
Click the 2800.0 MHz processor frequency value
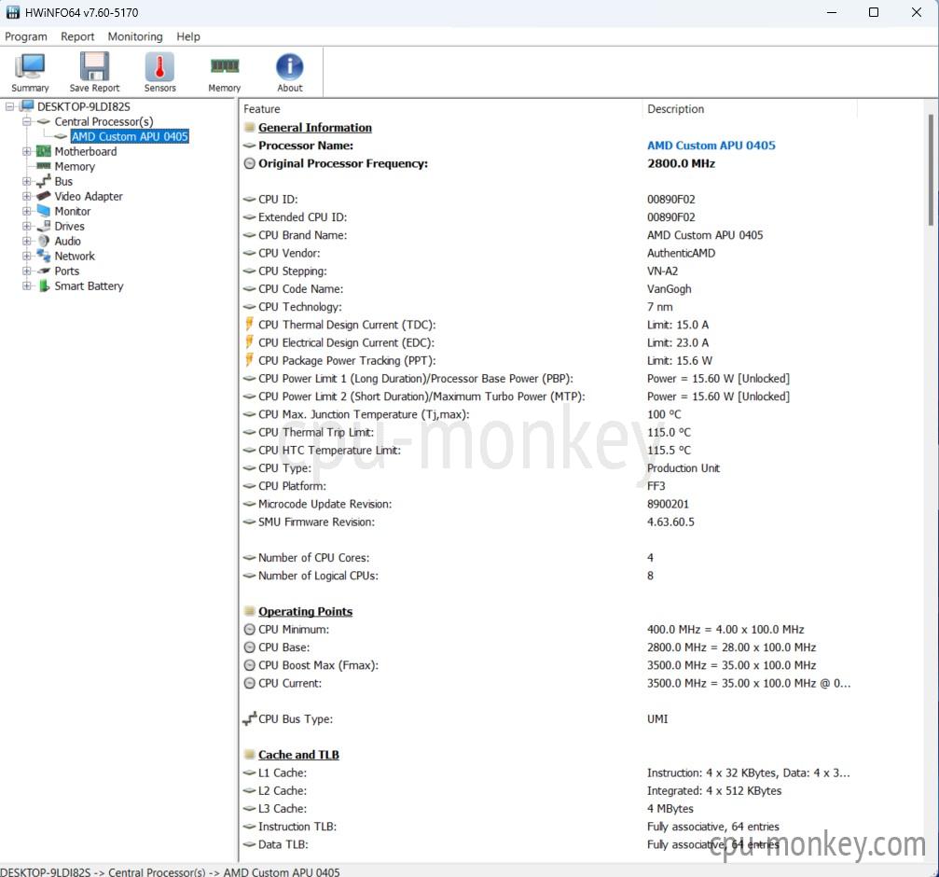point(681,163)
